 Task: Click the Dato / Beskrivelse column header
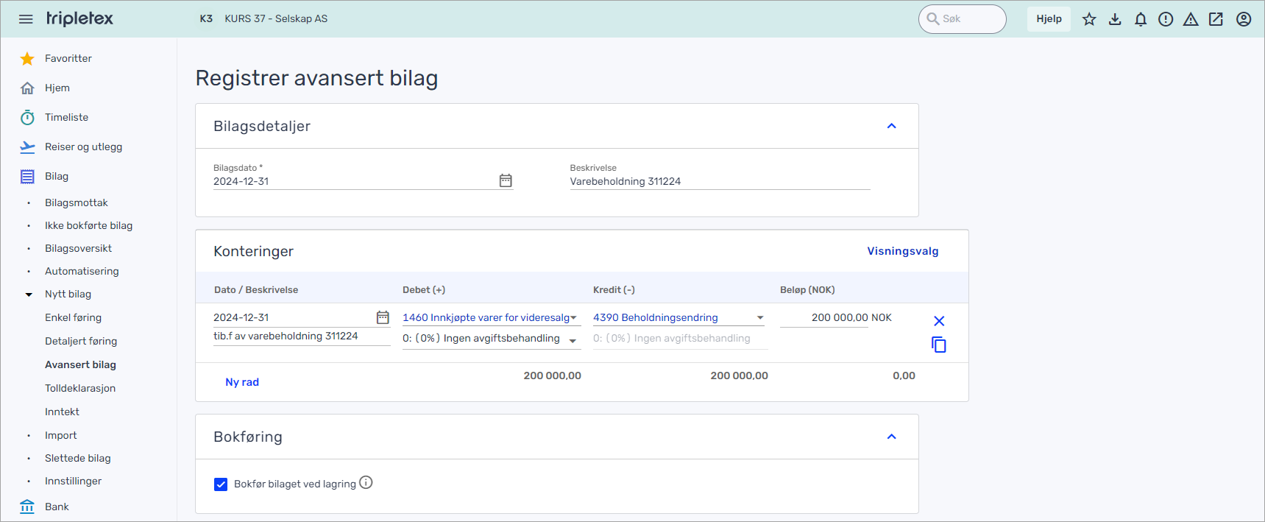(256, 290)
